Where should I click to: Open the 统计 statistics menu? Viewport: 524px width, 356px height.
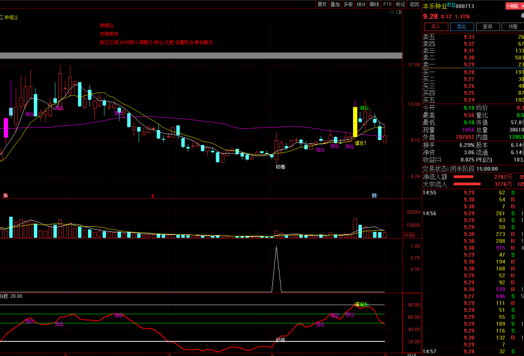pyautogui.click(x=361, y=4)
